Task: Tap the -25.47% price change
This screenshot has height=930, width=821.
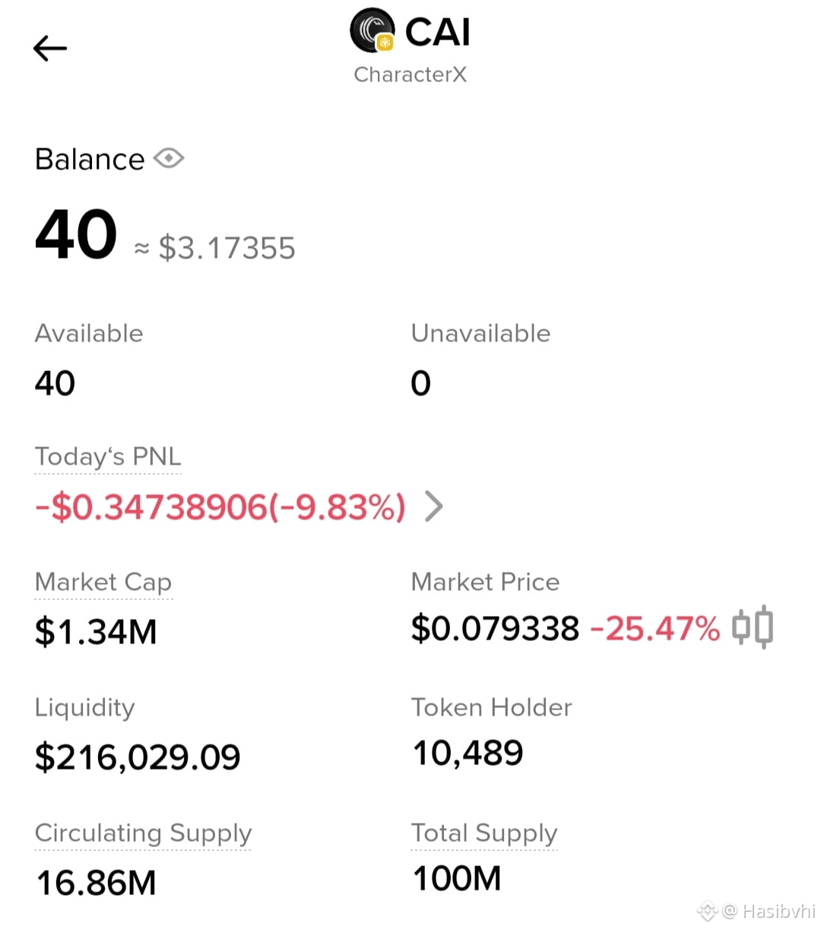Action: pyautogui.click(x=655, y=629)
